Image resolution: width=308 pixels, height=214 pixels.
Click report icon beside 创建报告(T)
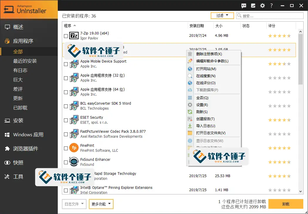click(x=190, y=119)
